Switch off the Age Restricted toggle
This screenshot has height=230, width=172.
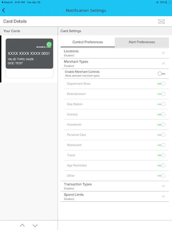point(161,165)
